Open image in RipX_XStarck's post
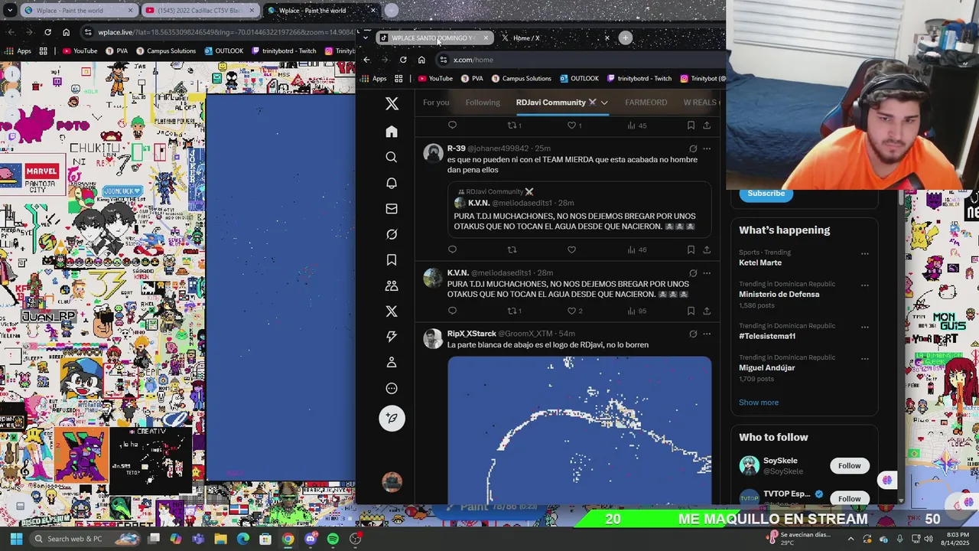 pyautogui.click(x=579, y=430)
